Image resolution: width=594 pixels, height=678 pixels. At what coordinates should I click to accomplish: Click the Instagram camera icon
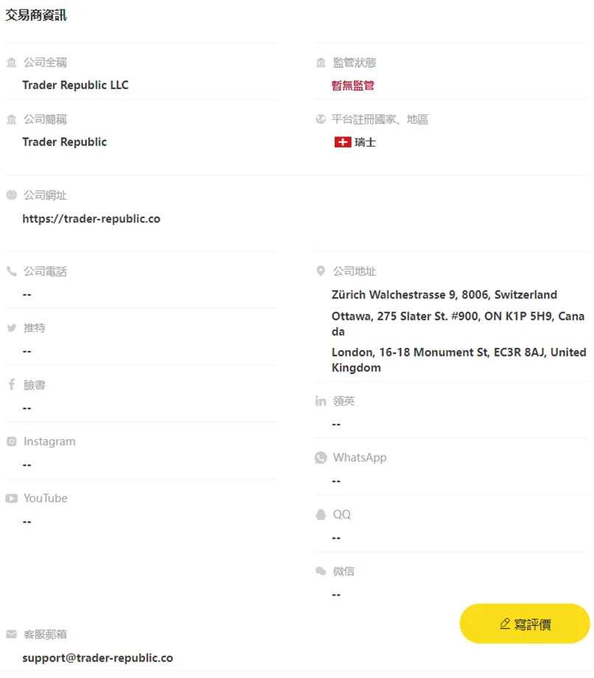coord(12,441)
